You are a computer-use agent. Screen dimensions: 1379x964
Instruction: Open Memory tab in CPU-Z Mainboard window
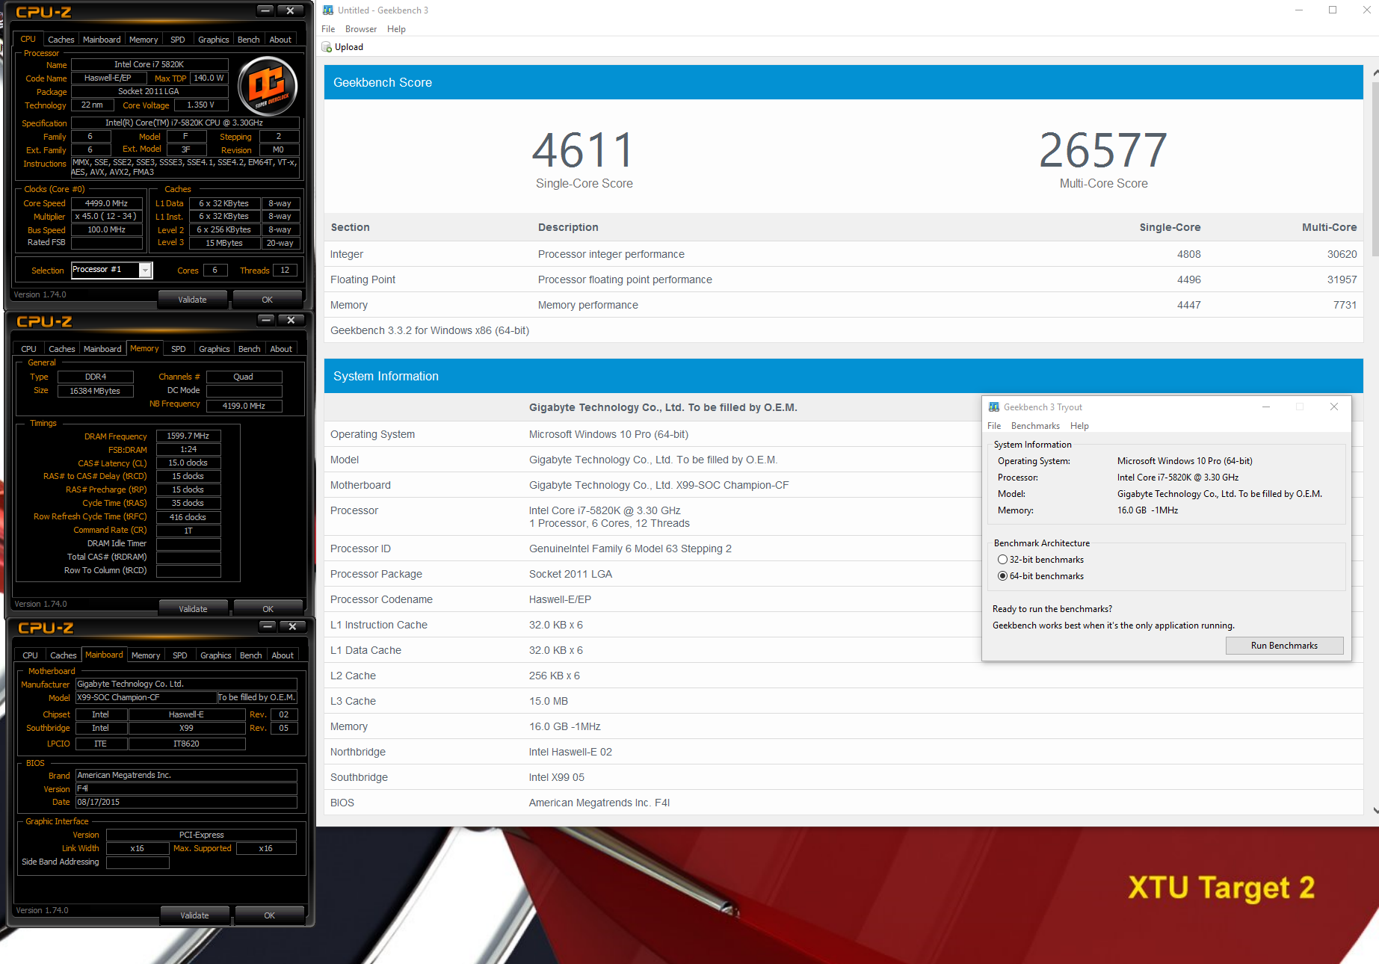point(146,655)
